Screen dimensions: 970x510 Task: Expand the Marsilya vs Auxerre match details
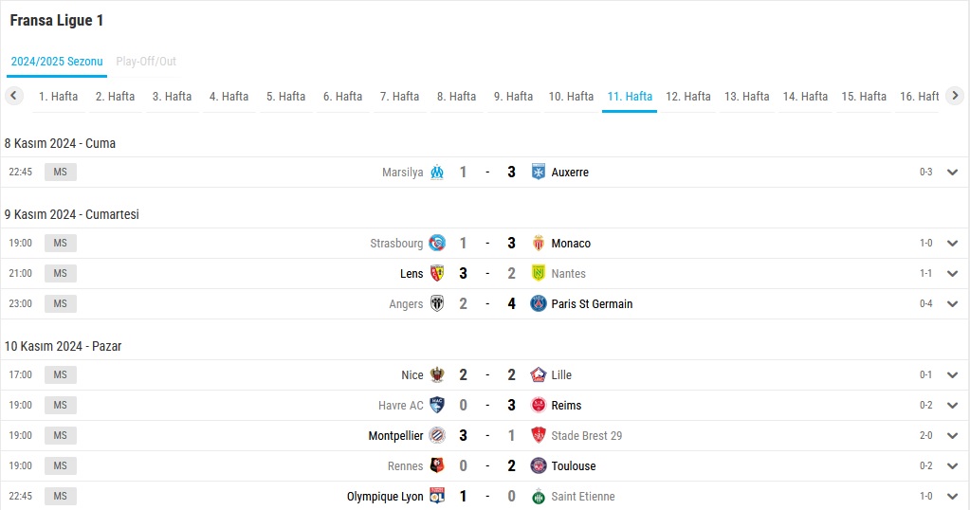coord(952,173)
